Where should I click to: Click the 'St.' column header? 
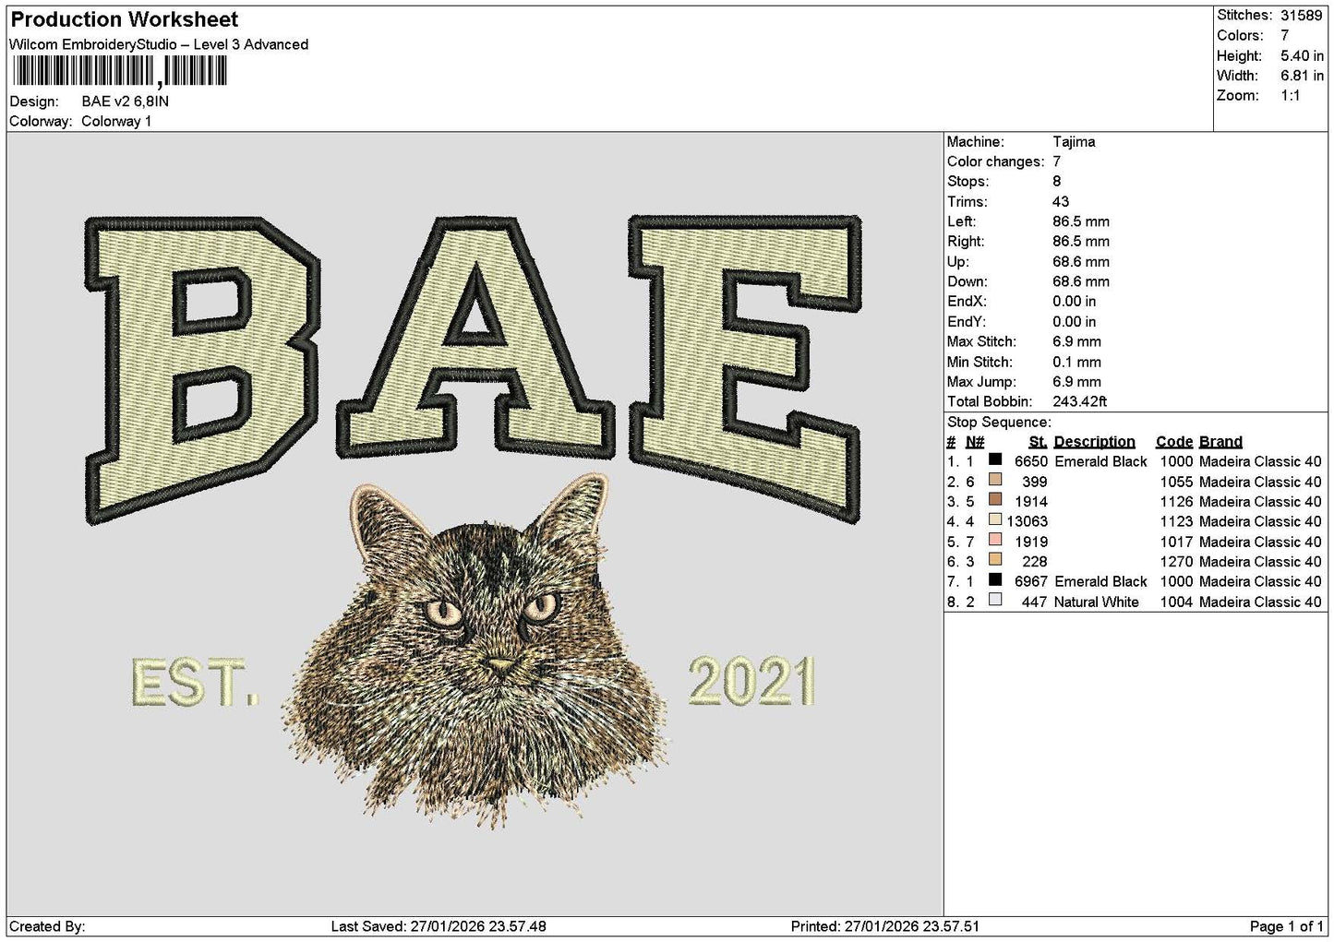tap(1038, 441)
